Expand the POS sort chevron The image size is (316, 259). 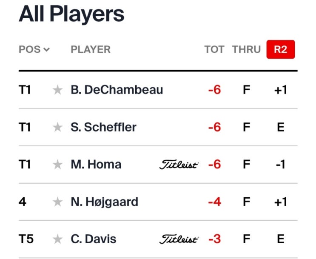tap(46, 49)
